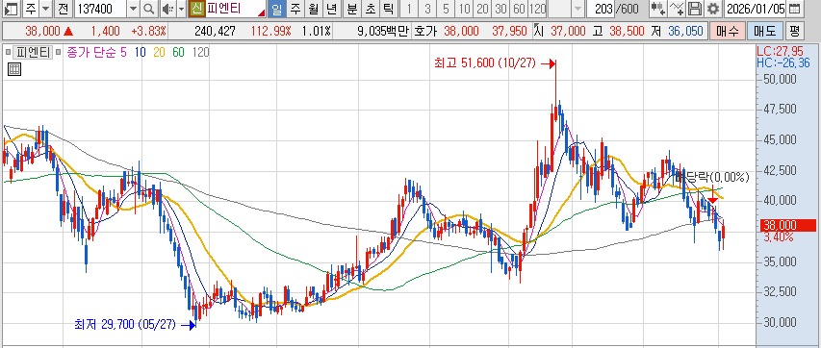Switch to the 분 minute chart
This screenshot has height=348, width=821.
352,9
